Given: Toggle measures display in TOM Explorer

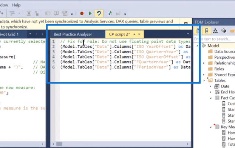Looking at the screenshot, I should [x=198, y=31].
